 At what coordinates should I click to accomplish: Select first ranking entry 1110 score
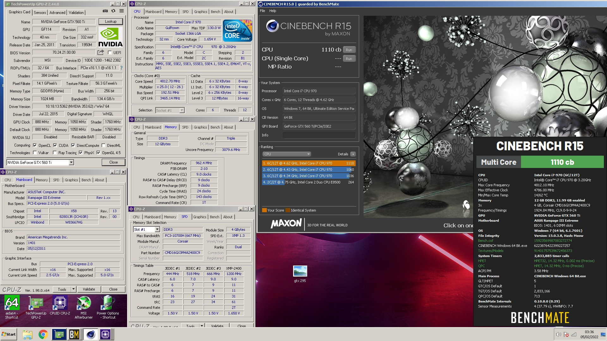(x=309, y=163)
